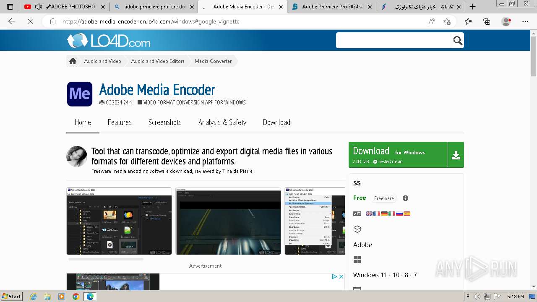View site information lock icon
The width and height of the screenshot is (537, 302).
[53, 21]
